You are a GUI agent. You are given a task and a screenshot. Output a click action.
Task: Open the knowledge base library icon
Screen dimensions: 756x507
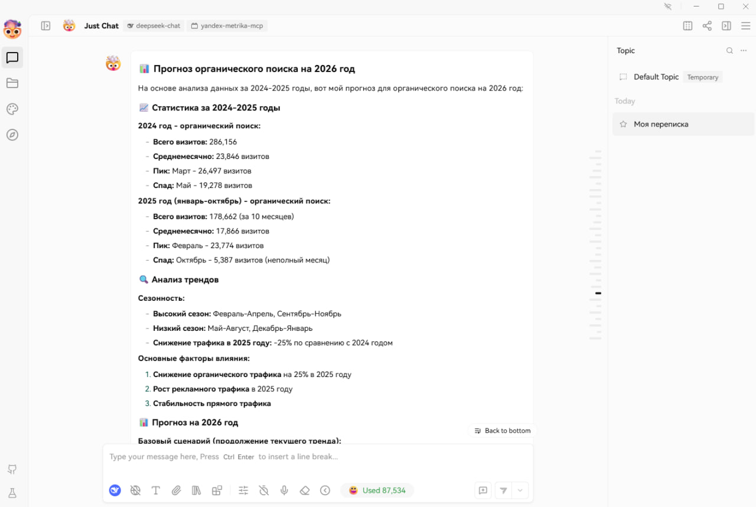(197, 490)
